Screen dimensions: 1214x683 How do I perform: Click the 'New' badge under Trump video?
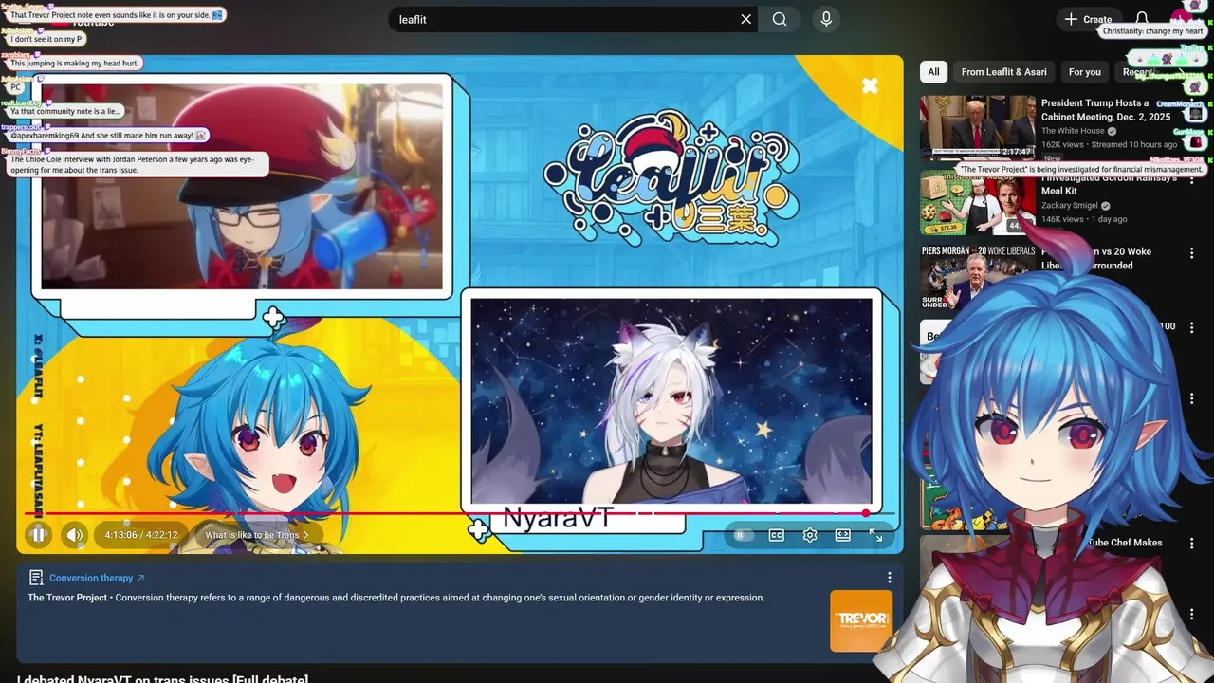[x=1052, y=158]
